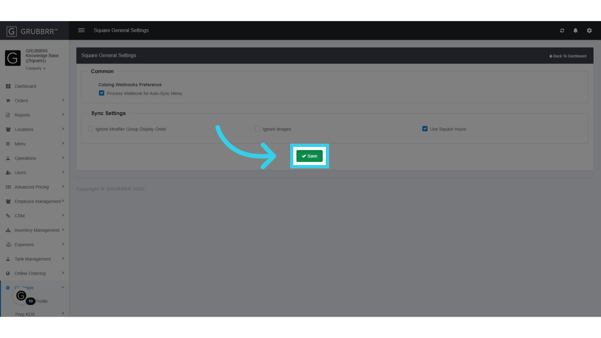Click the Catalog Webhooks Preference label
601x338 pixels.
coord(130,84)
